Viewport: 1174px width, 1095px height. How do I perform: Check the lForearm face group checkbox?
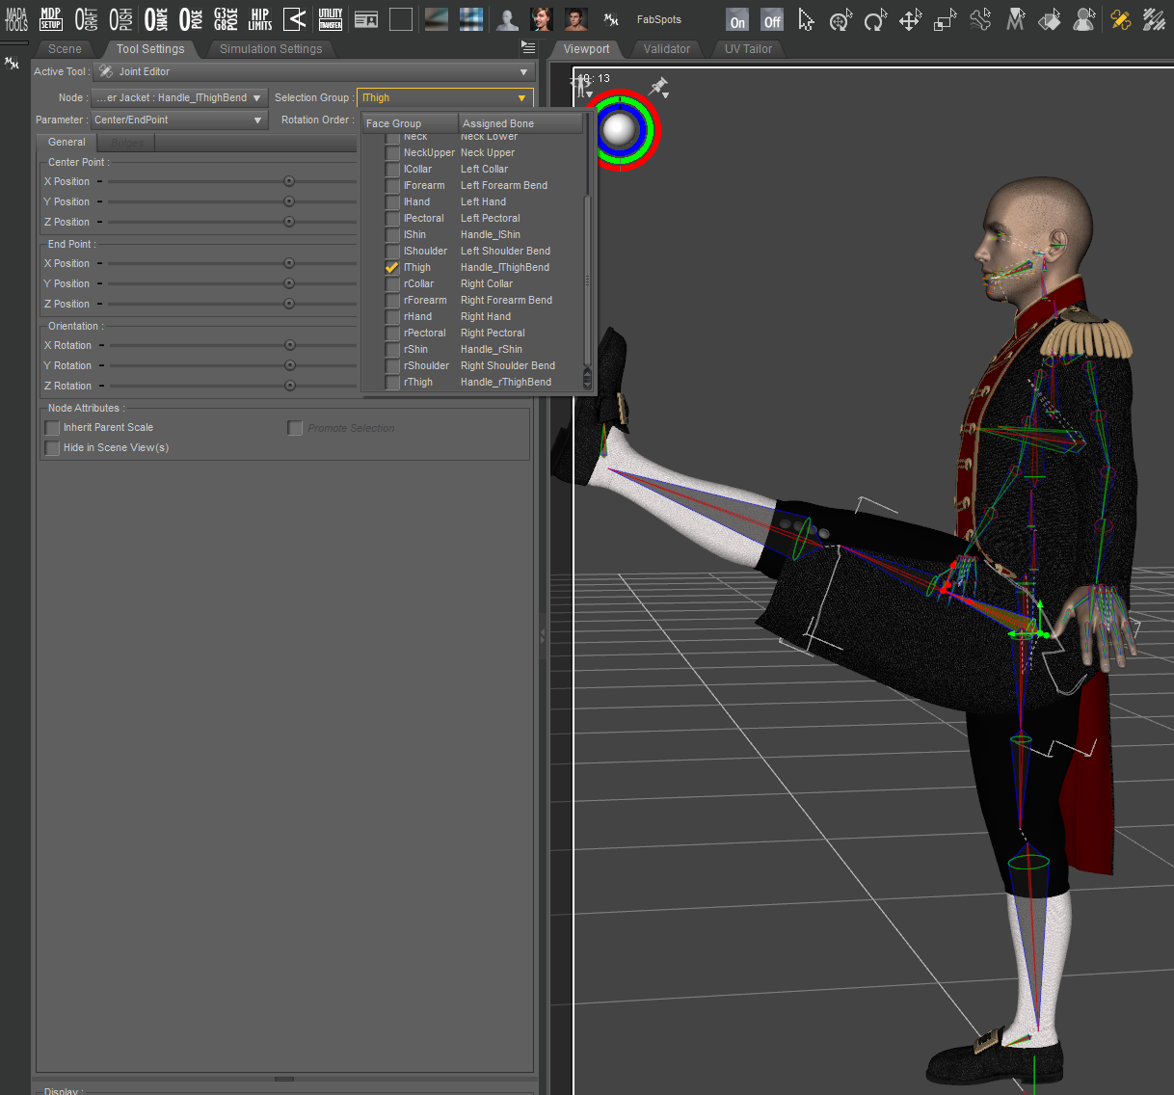392,186
